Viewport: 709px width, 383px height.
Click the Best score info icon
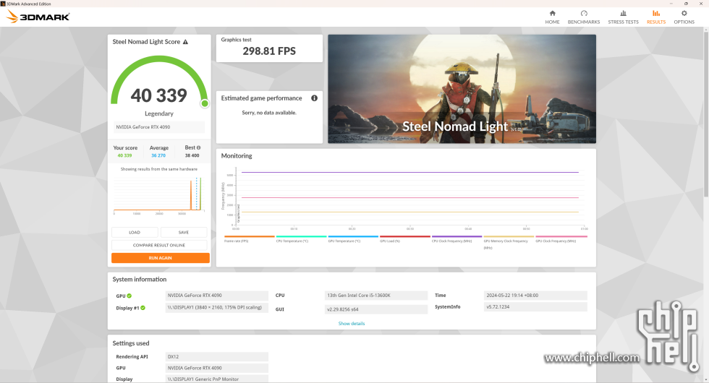click(x=198, y=147)
